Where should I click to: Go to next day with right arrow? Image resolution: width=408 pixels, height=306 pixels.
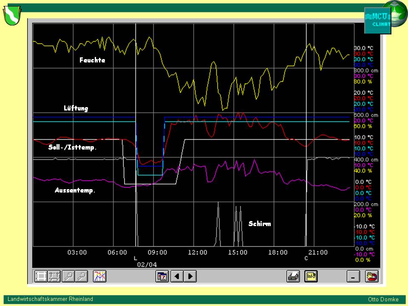coord(190,276)
